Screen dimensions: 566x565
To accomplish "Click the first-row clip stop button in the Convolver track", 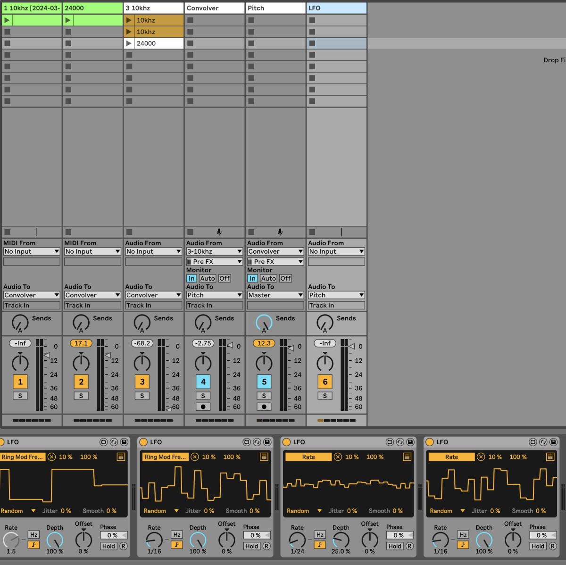I will click(190, 20).
